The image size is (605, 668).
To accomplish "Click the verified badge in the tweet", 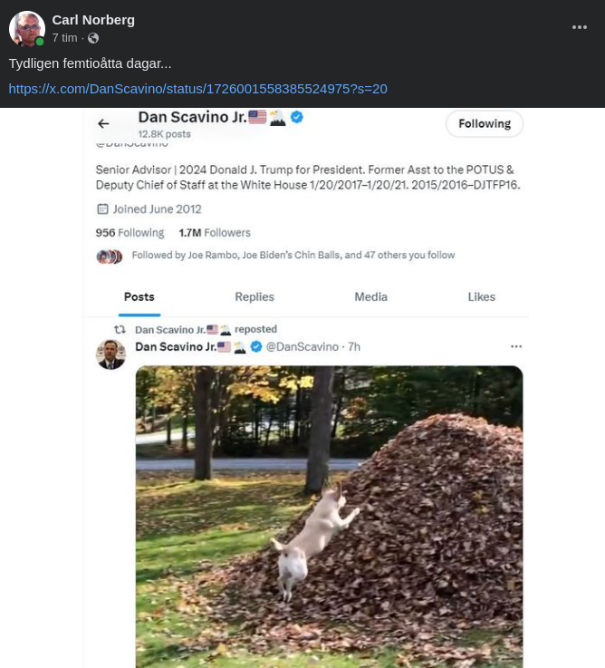I will pyautogui.click(x=256, y=346).
